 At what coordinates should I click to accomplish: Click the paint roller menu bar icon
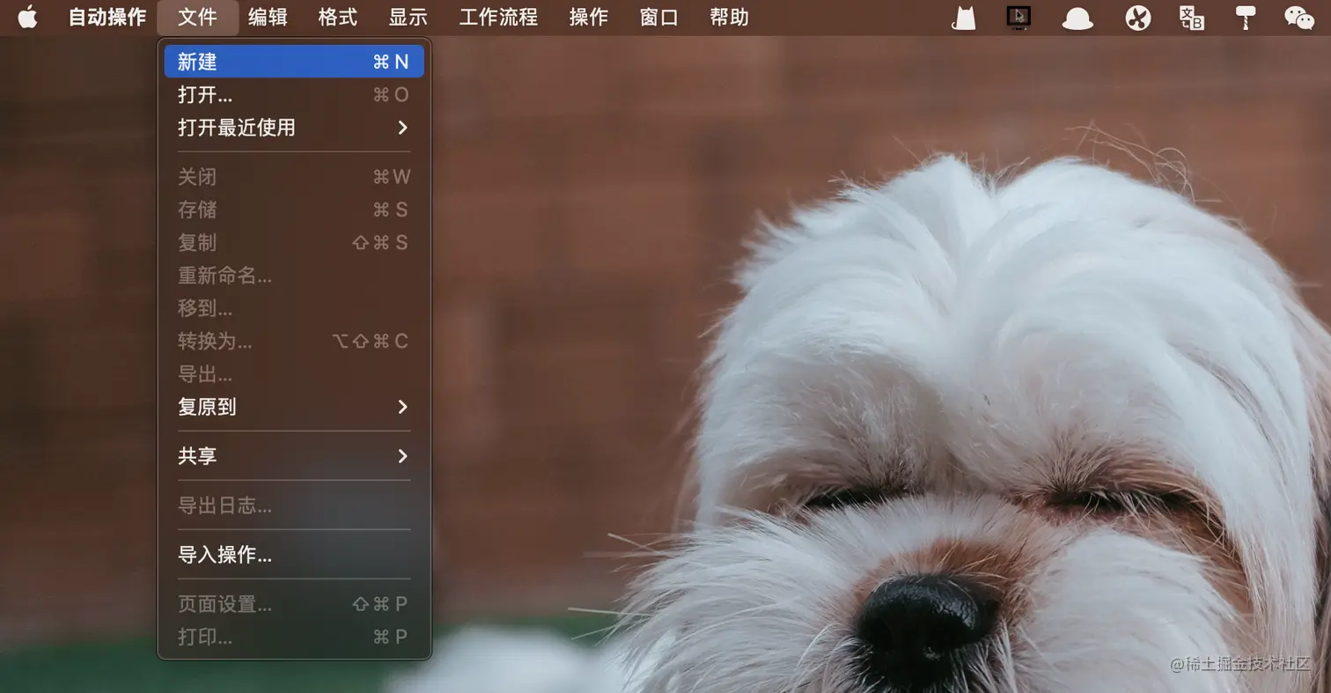pyautogui.click(x=1246, y=17)
